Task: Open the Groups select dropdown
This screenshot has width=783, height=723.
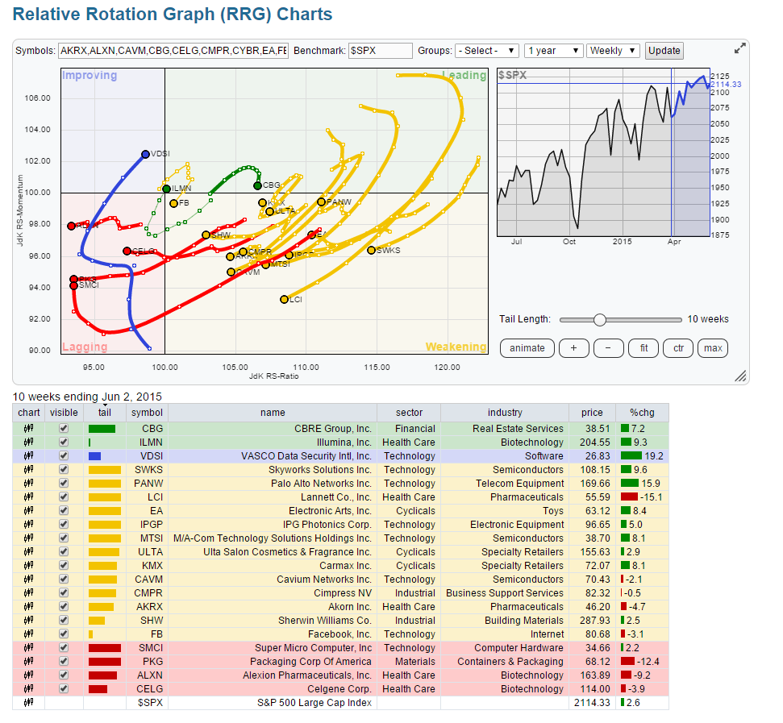Action: (487, 51)
